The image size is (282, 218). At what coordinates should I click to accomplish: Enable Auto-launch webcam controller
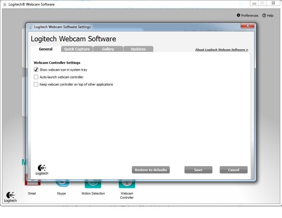36,77
